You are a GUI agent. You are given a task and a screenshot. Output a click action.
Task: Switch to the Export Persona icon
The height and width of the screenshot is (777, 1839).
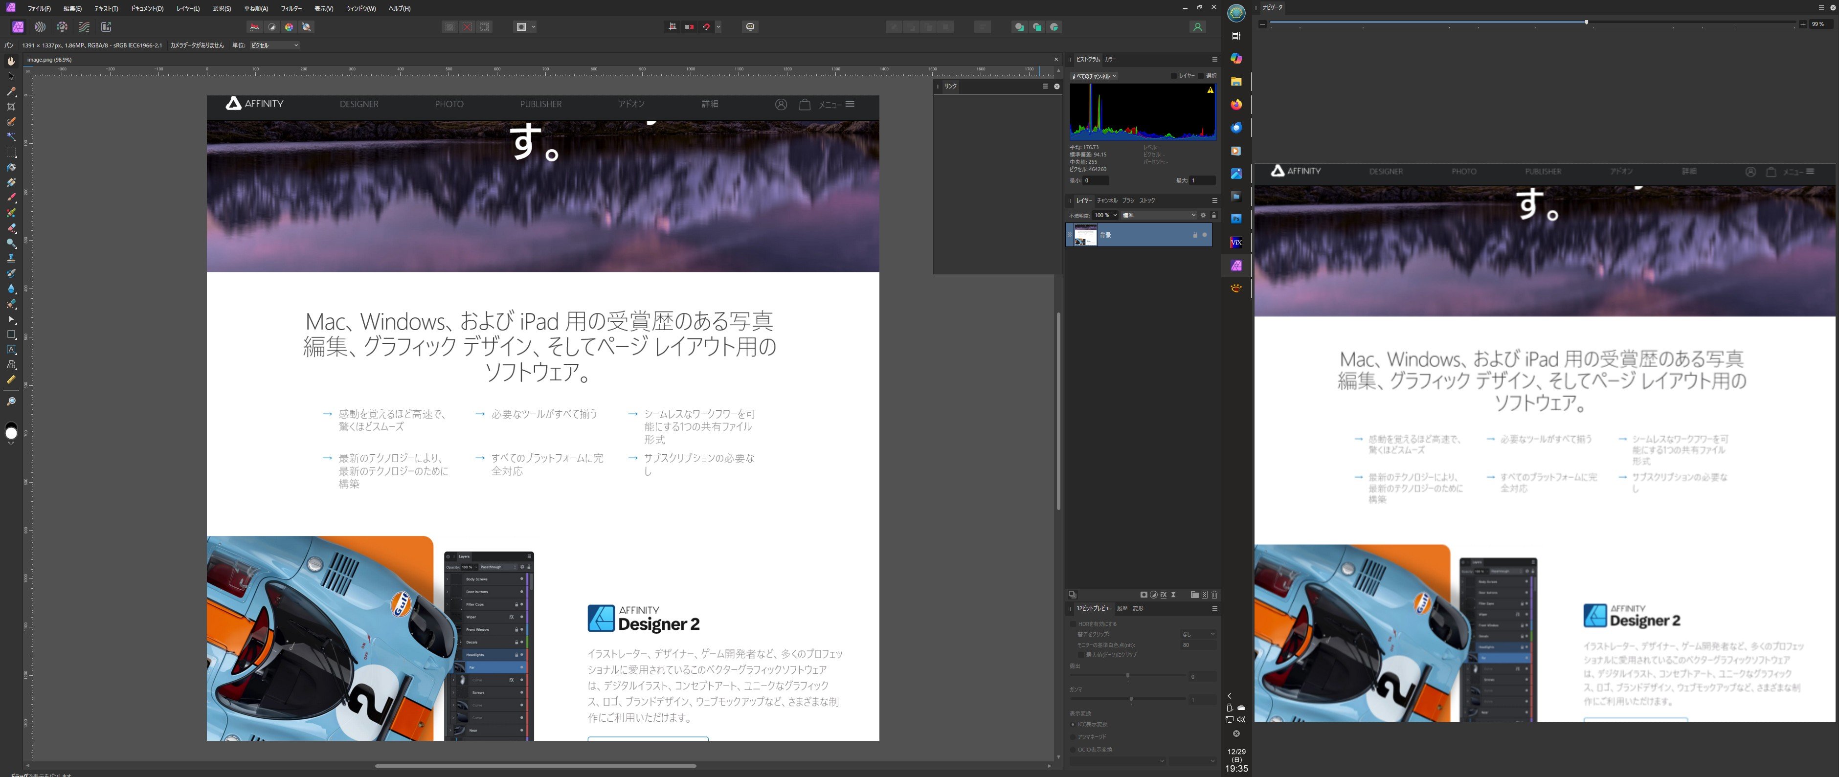click(x=106, y=27)
